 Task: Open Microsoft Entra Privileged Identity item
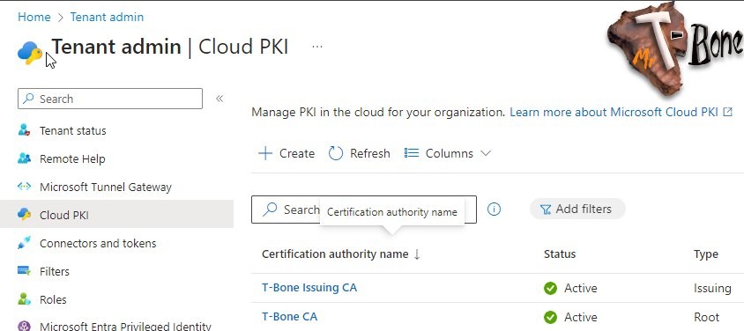click(x=125, y=326)
